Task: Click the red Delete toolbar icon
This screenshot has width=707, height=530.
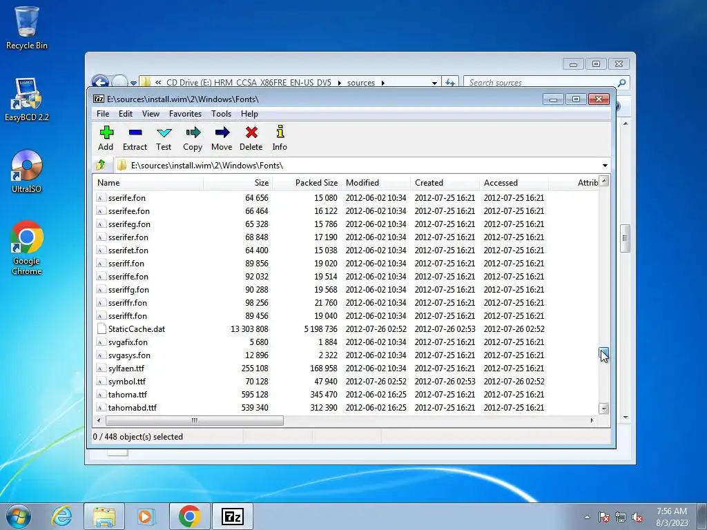Action: [x=251, y=132]
